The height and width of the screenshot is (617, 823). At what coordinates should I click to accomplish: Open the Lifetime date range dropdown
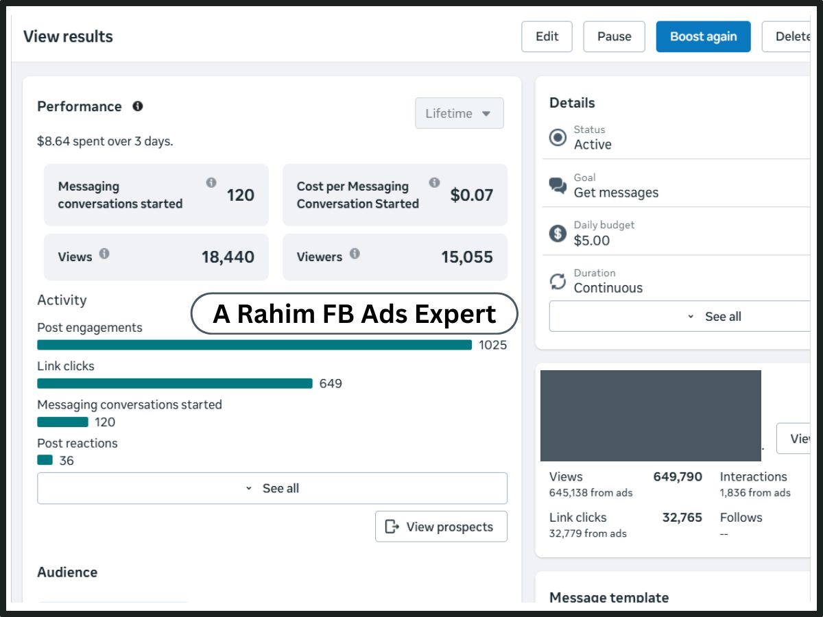[460, 113]
